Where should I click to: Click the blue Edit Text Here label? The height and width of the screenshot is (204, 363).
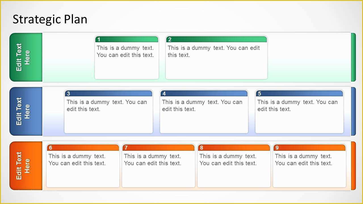click(x=23, y=111)
